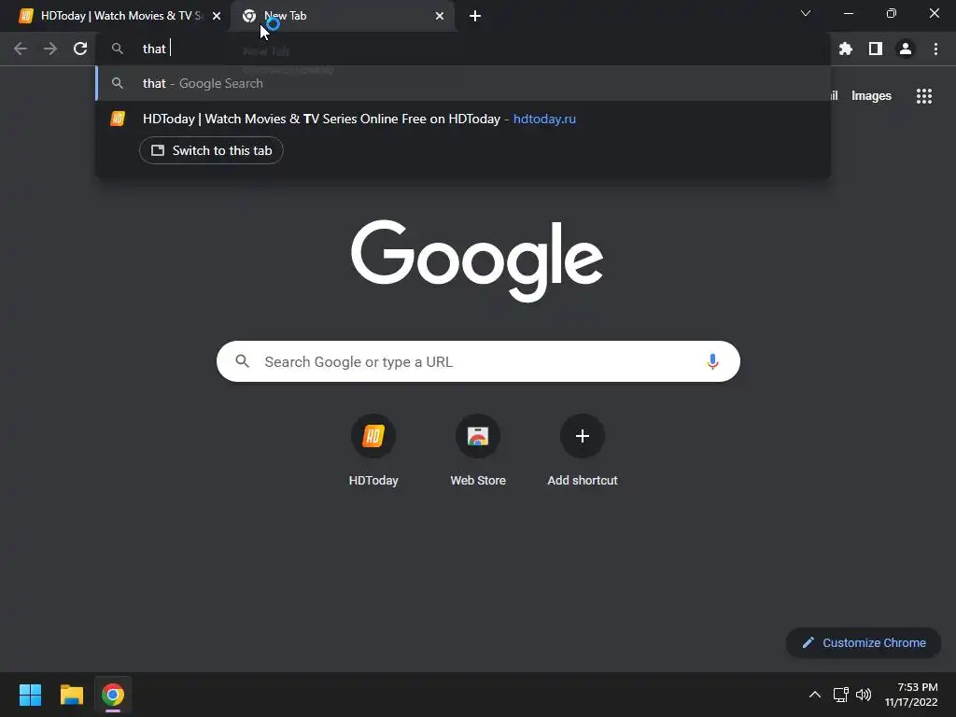Close the New Tab tab
Screen dimensions: 956x717
[440, 16]
